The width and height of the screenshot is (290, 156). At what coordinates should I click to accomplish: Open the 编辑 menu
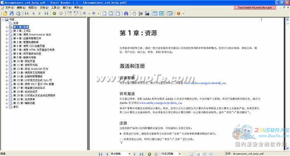pyautogui.click(x=21, y=7)
